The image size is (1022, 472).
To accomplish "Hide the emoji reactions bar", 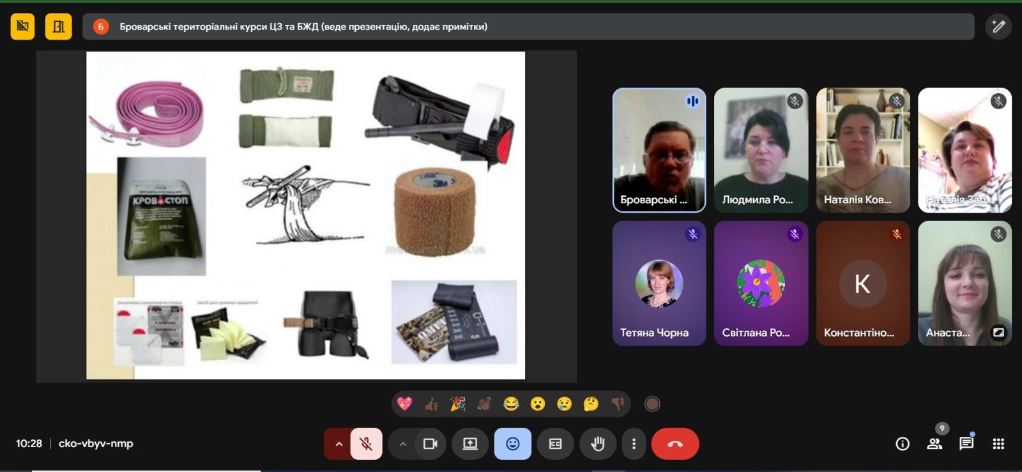I will [x=513, y=444].
